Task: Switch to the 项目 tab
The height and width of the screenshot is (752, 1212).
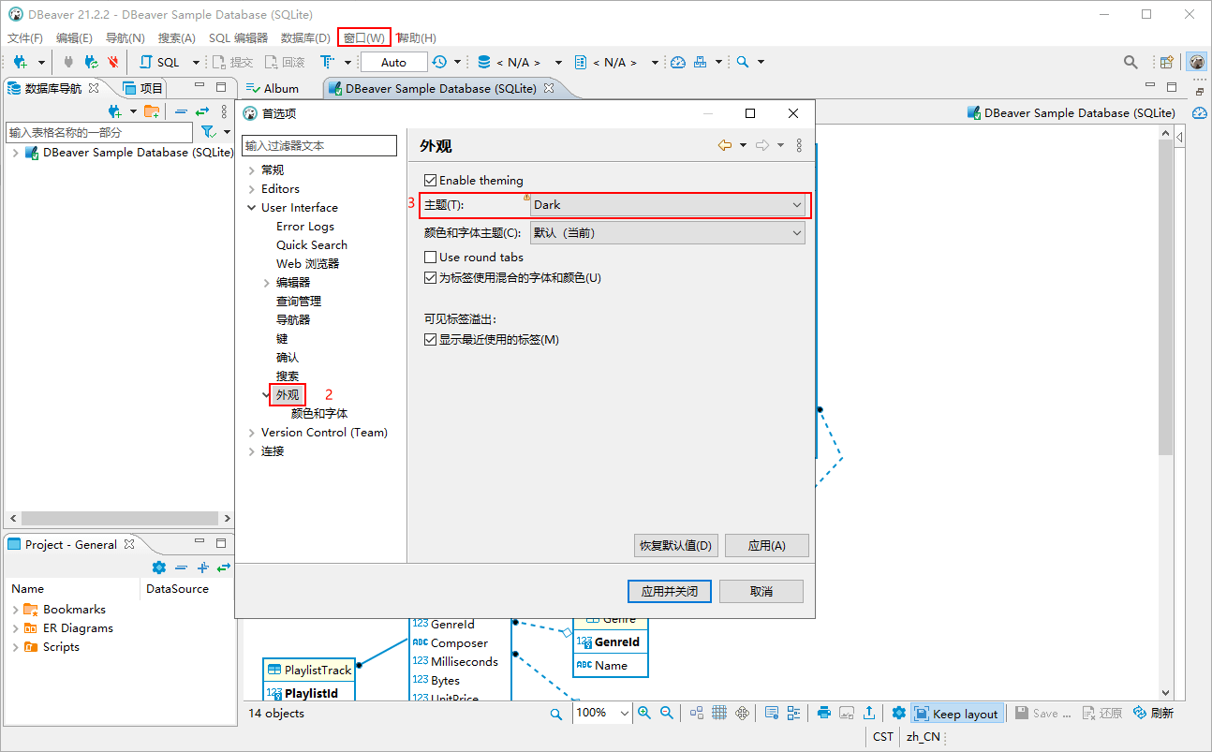Action: click(143, 88)
